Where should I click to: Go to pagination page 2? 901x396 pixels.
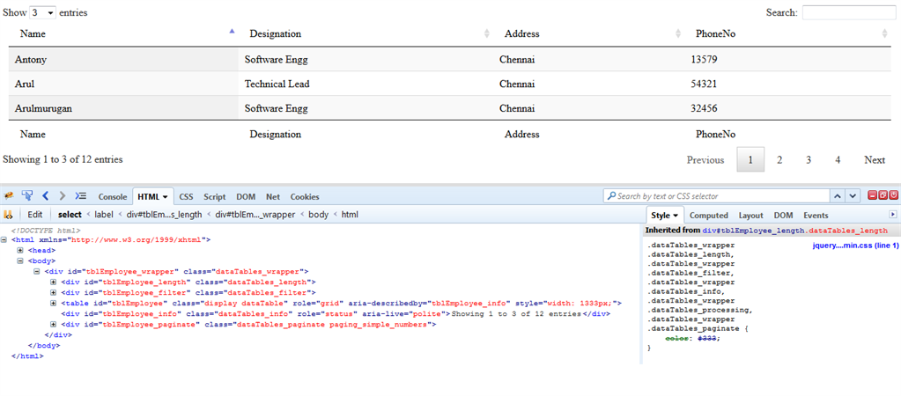779,159
